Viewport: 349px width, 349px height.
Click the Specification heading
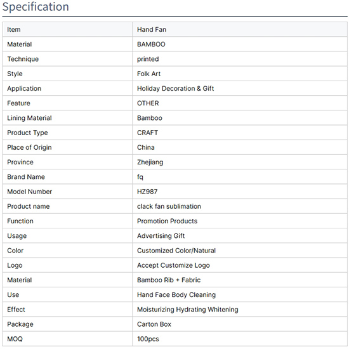36,7
